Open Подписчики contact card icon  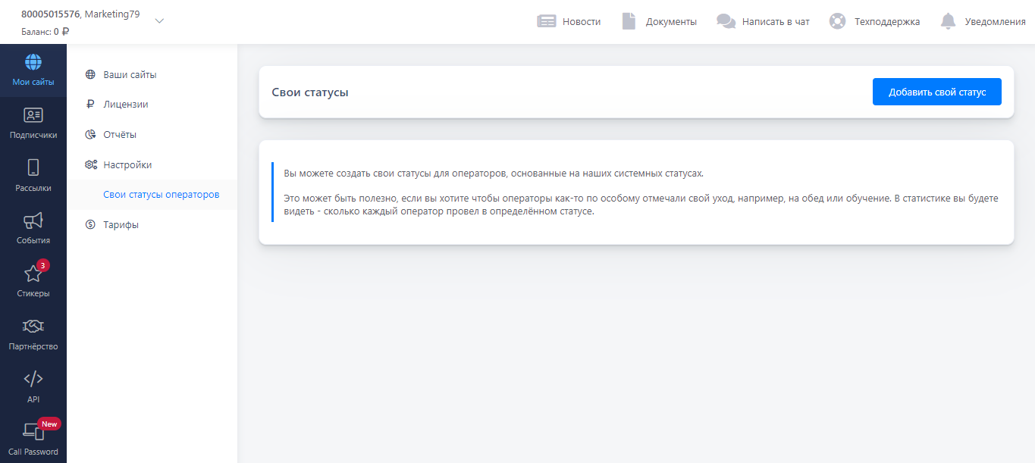click(x=33, y=115)
